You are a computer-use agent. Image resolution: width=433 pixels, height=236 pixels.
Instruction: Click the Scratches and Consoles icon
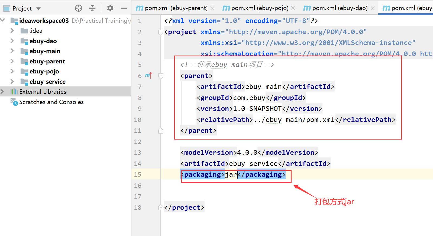[14, 102]
